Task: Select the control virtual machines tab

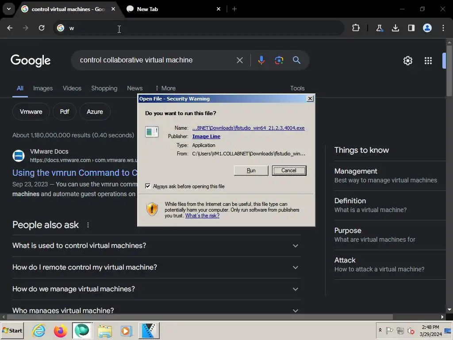Action: click(x=68, y=9)
